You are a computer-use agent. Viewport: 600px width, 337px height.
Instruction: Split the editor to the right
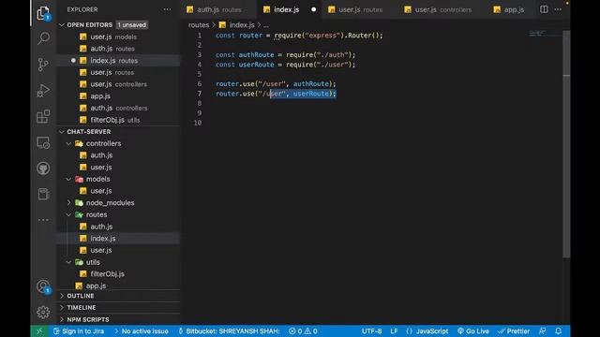point(544,9)
